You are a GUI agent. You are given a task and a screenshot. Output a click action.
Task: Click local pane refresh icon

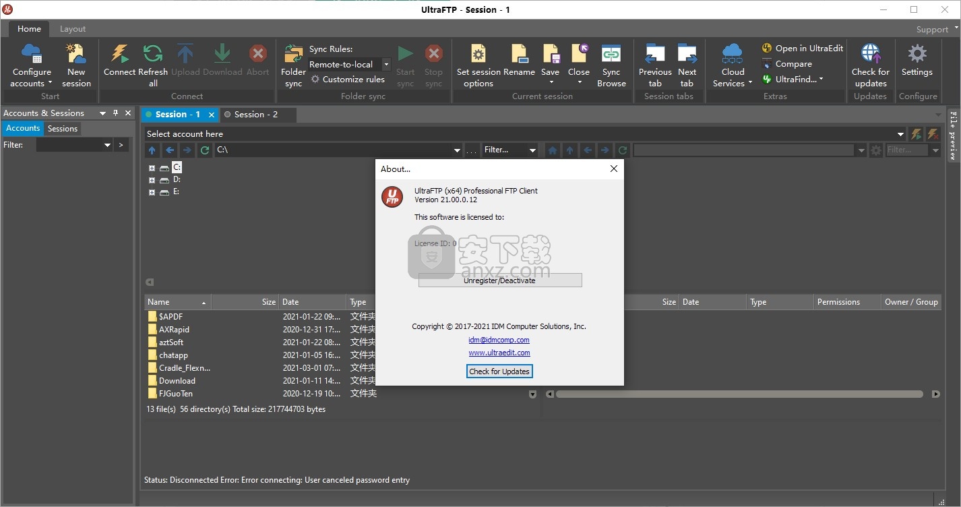205,150
